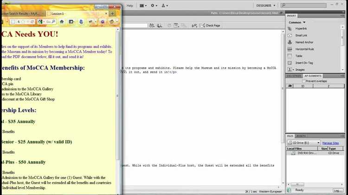Screen dimensions: 348x195
Task: Insert a Horizontal Rule
Action: tap(290, 49)
